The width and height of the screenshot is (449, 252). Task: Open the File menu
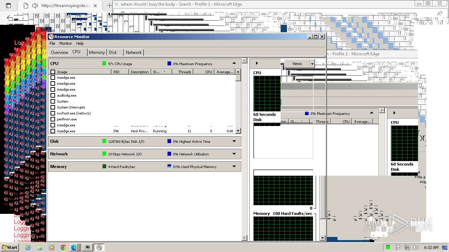point(52,43)
